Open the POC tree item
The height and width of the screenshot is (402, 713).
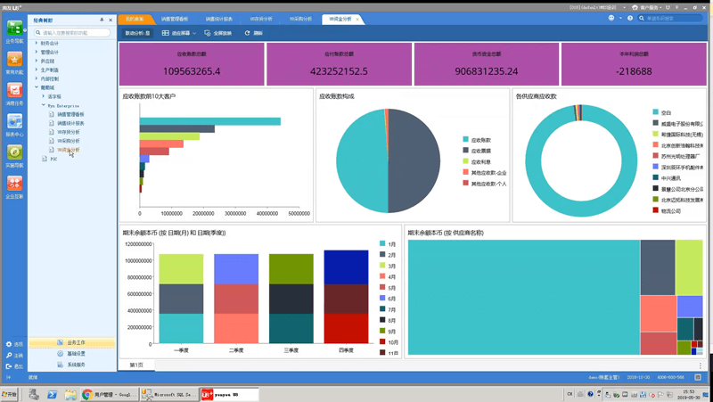click(53, 159)
